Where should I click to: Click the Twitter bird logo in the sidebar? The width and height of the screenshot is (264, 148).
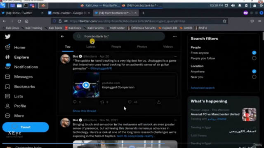(x=7, y=37)
